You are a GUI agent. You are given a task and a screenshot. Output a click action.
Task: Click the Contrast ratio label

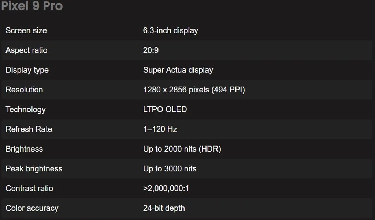coord(29,189)
